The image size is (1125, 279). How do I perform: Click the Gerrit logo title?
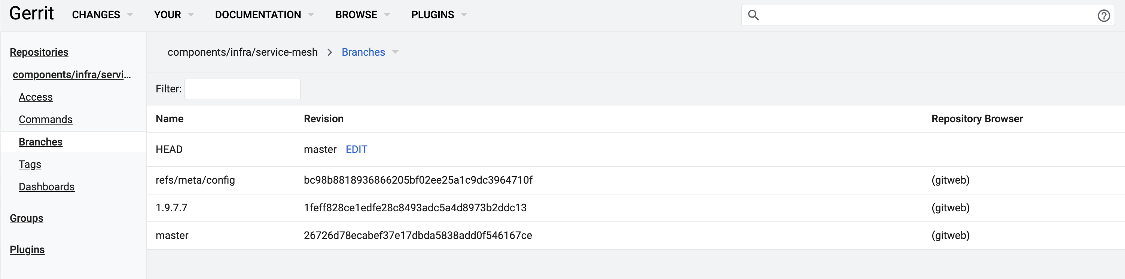[31, 13]
